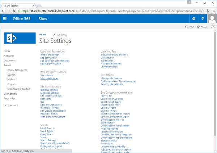
Task: Open Authors under Recent
Action: coord(11,80)
